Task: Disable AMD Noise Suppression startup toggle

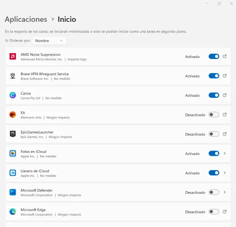Action: 214,56
